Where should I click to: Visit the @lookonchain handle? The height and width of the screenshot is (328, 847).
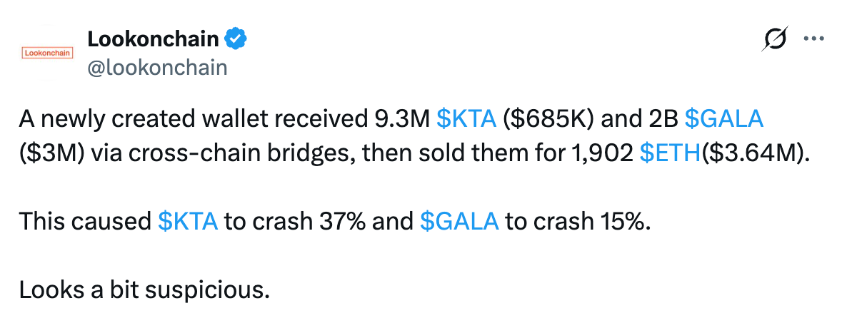pos(156,68)
